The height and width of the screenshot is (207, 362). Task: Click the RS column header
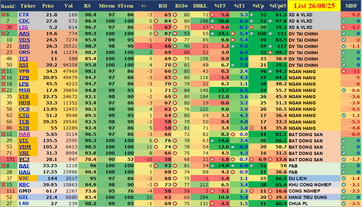87,6
